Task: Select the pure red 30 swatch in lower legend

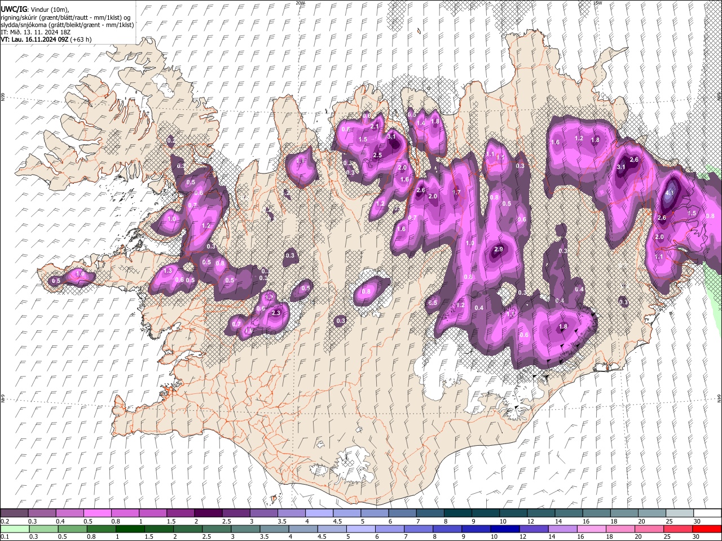Action: [707, 529]
